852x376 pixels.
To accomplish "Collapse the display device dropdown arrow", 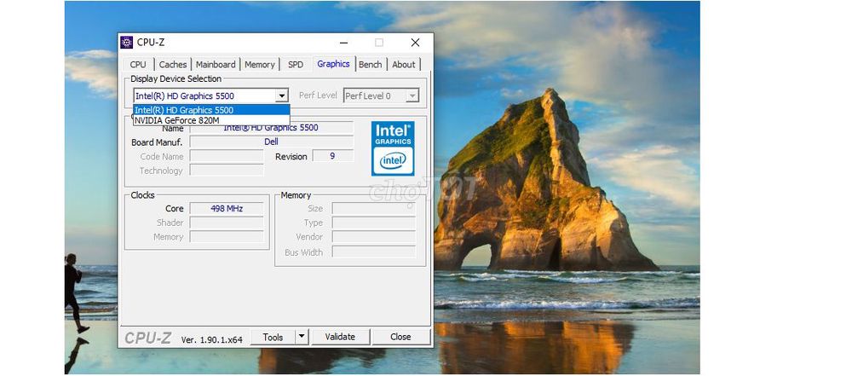I will pyautogui.click(x=281, y=95).
